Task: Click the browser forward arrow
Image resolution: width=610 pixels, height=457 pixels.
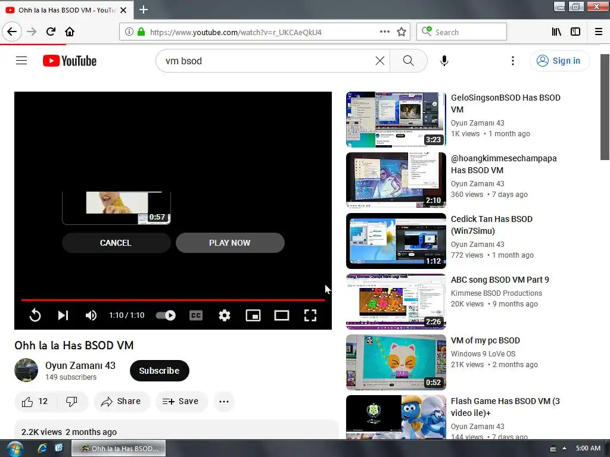Action: pyautogui.click(x=32, y=32)
